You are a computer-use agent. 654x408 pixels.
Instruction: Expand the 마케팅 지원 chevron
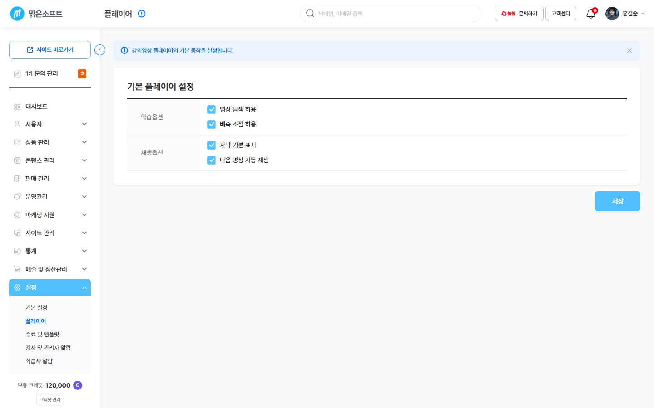click(x=84, y=215)
